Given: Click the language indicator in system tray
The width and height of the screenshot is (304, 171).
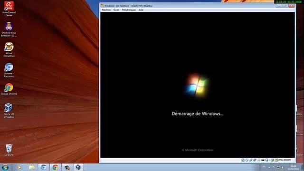Looking at the screenshot, I should 264,167.
